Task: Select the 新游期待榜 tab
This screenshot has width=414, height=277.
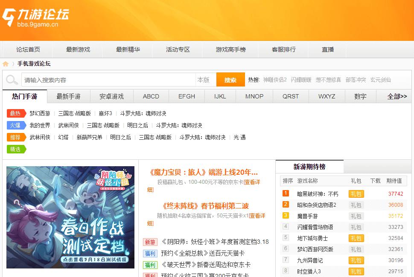Action: (309, 167)
